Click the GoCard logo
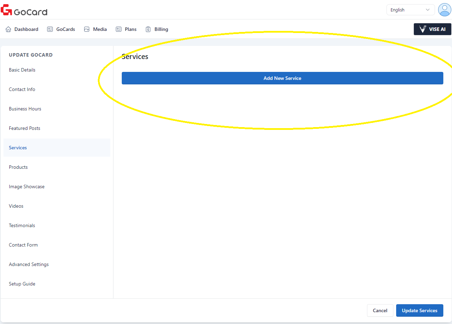The height and width of the screenshot is (324, 452). pyautogui.click(x=24, y=10)
